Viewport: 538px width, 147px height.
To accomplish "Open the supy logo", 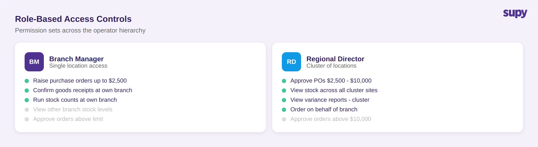I will [515, 13].
